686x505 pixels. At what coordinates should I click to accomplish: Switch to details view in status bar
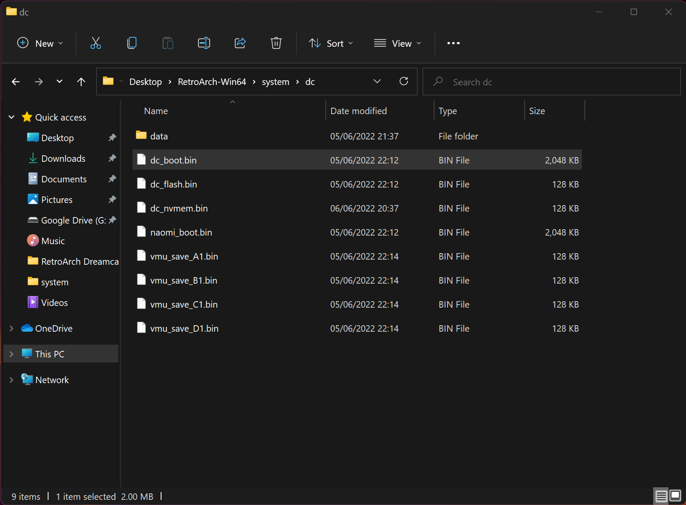pyautogui.click(x=661, y=496)
